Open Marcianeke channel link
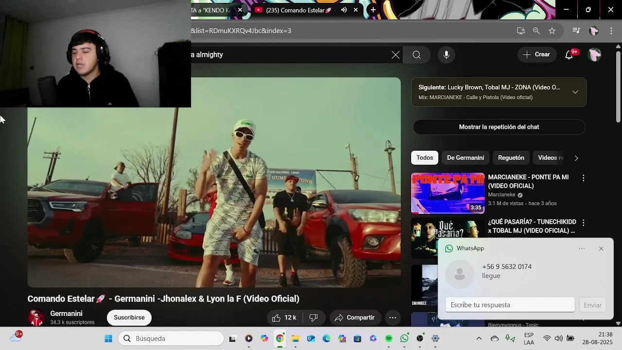 click(x=501, y=194)
